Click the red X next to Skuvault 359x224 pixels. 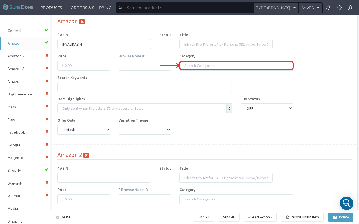(47, 183)
